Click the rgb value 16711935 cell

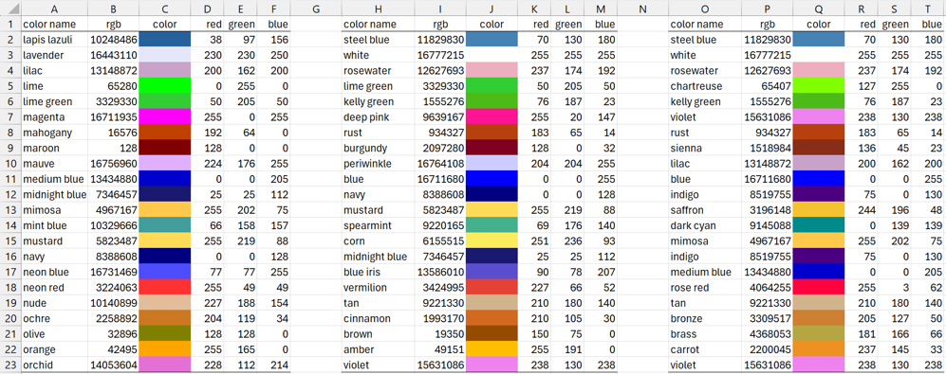(x=114, y=116)
